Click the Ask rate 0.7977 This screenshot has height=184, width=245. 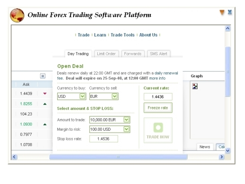[26, 134]
